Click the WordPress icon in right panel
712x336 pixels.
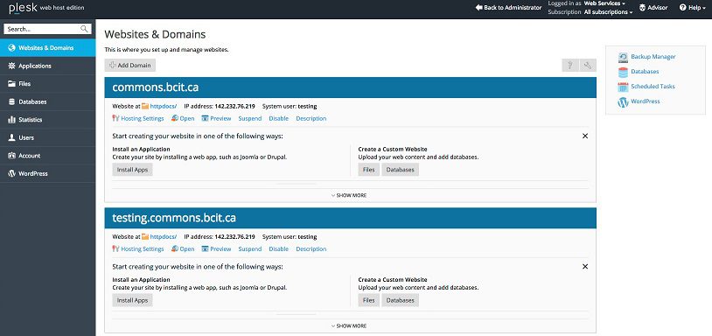(623, 102)
